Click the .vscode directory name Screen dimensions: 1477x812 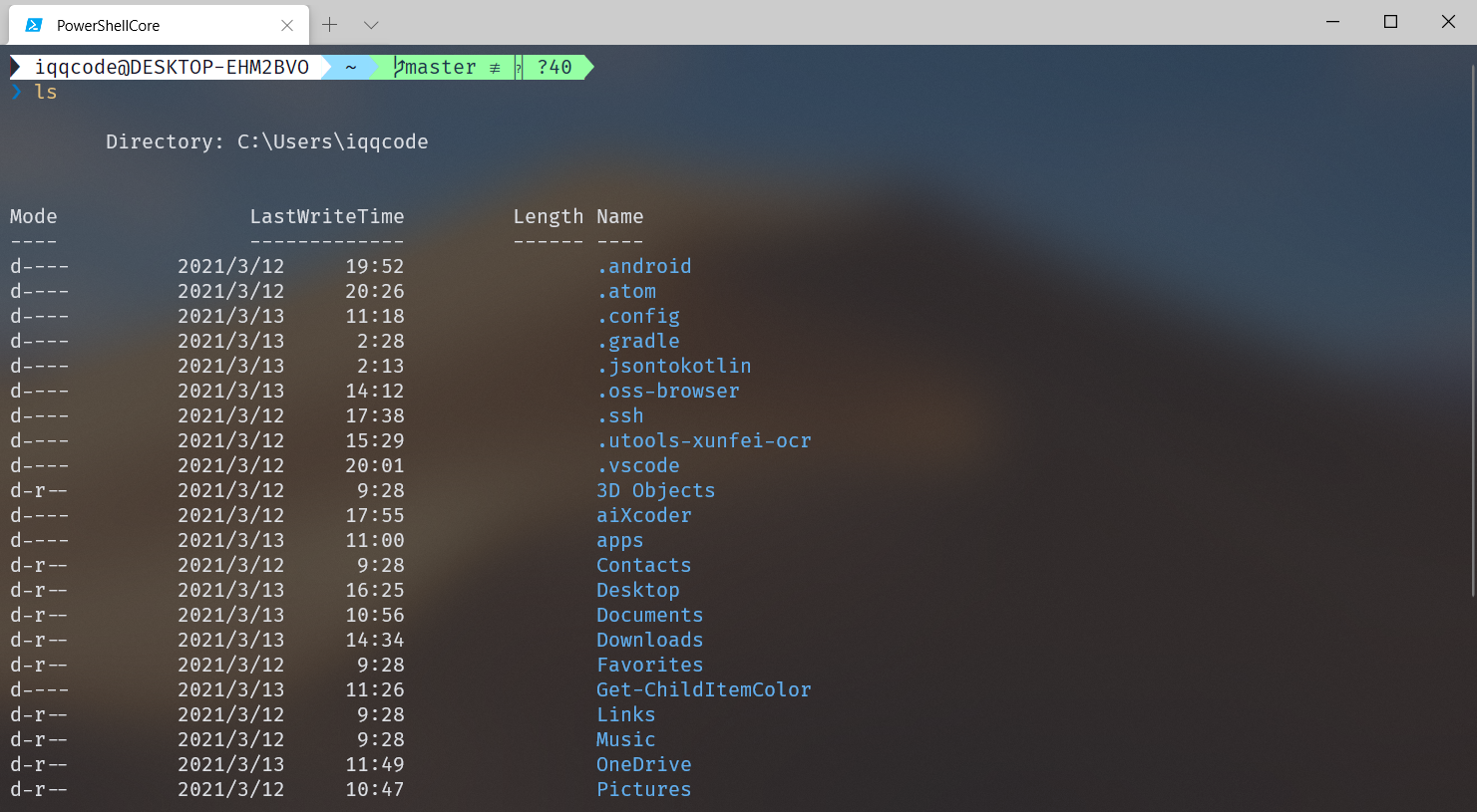pyautogui.click(x=638, y=465)
